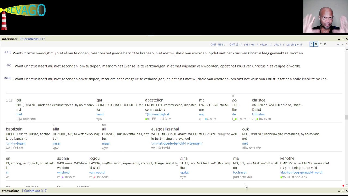Click the Greek word ouk
The image size is (348, 196).
[245, 129]
